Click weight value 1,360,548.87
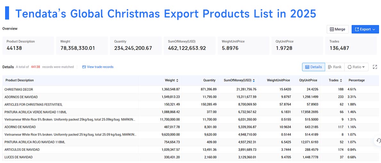The width and height of the screenshot is (381, 163). (171, 89)
